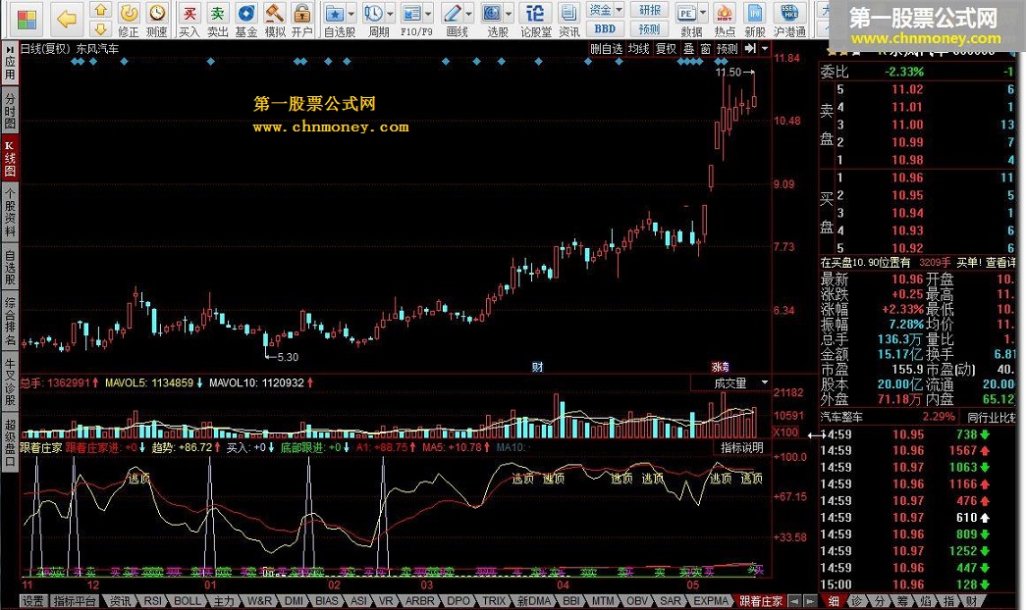The height and width of the screenshot is (610, 1026).
Task: Select the 画线 line drawing tool
Action: coord(453,20)
